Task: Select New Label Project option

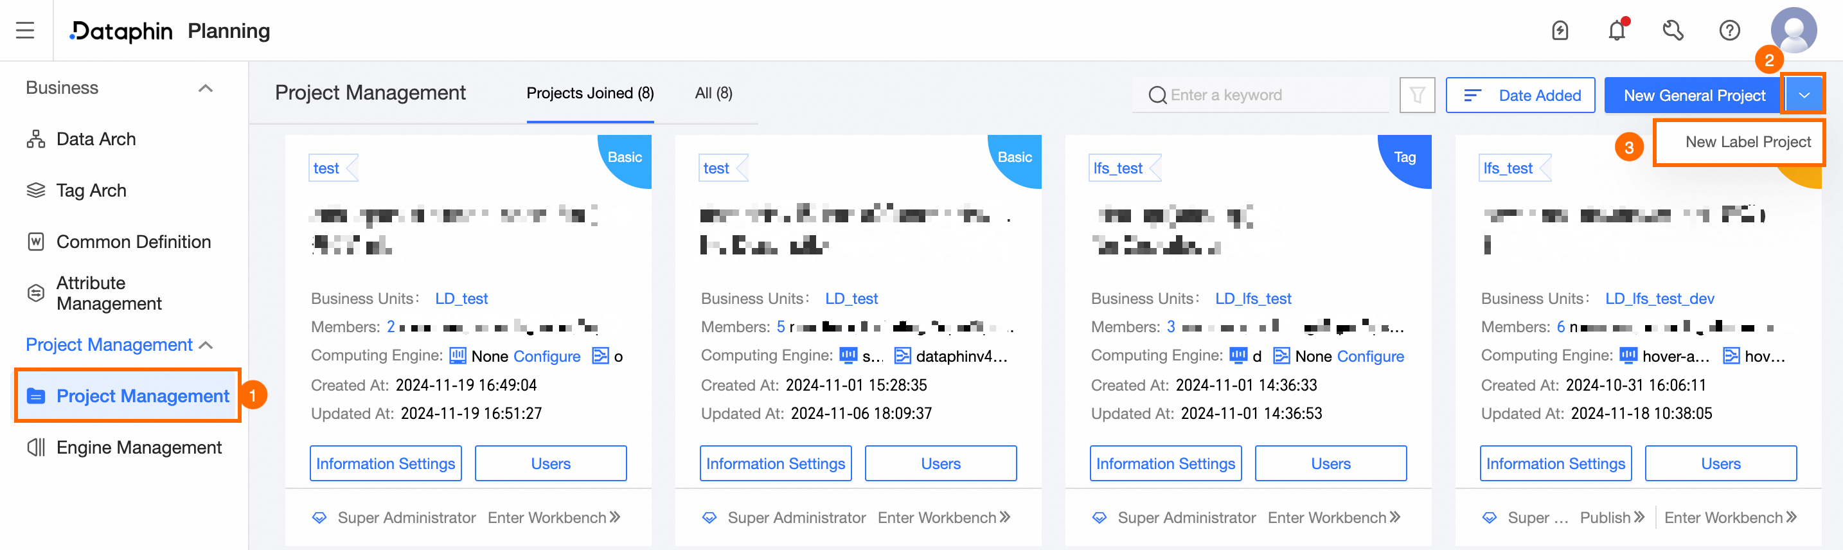Action: (x=1748, y=143)
